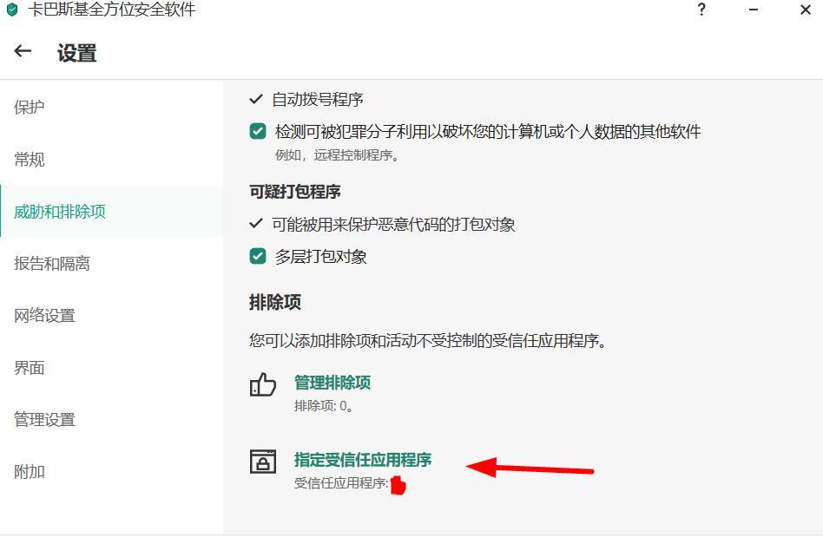Open the 保护 settings section

tap(30, 107)
